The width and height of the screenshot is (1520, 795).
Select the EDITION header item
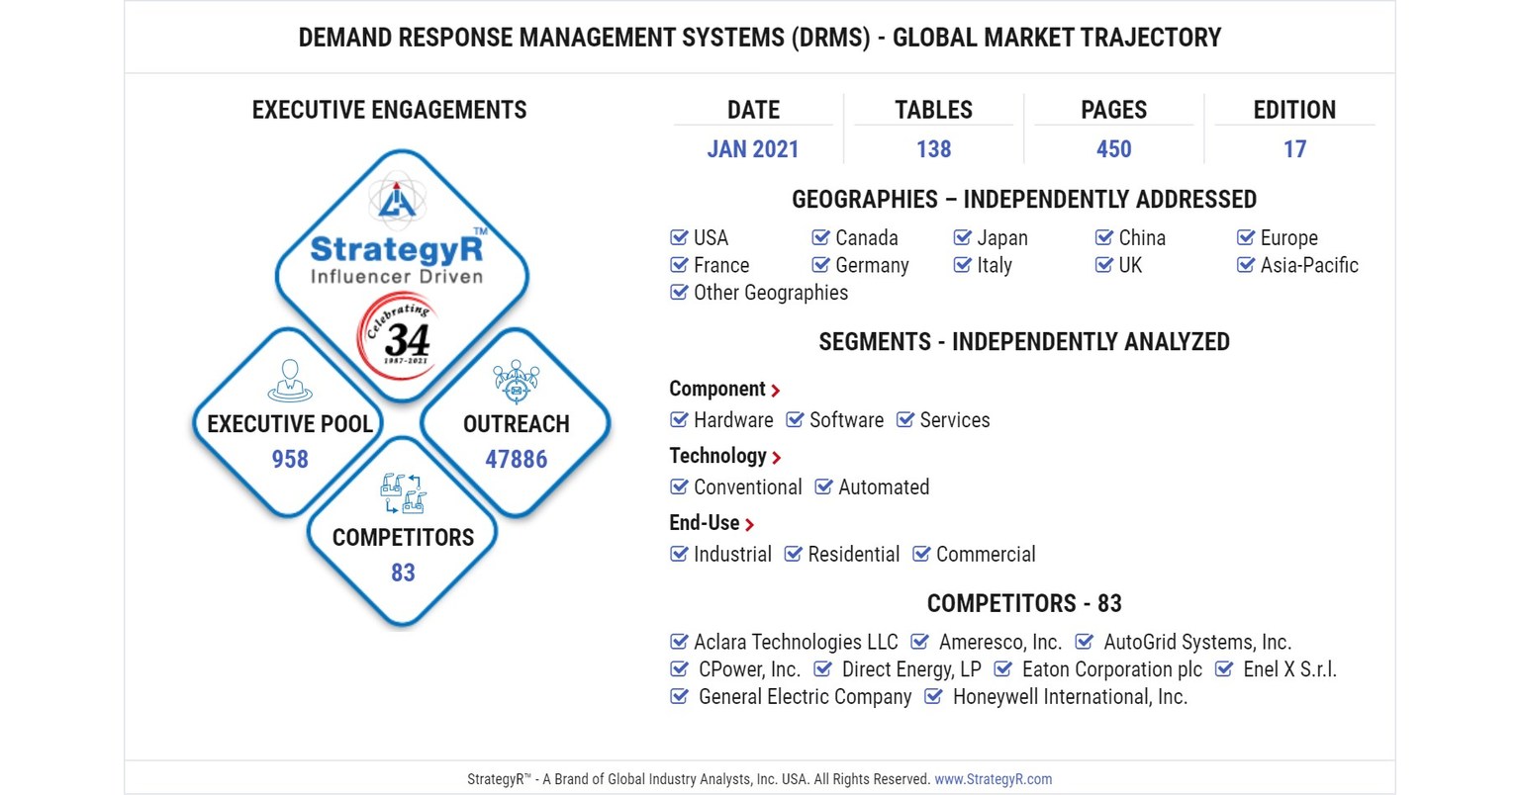pos(1294,110)
